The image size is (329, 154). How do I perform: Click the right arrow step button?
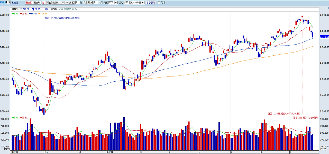point(91,2)
